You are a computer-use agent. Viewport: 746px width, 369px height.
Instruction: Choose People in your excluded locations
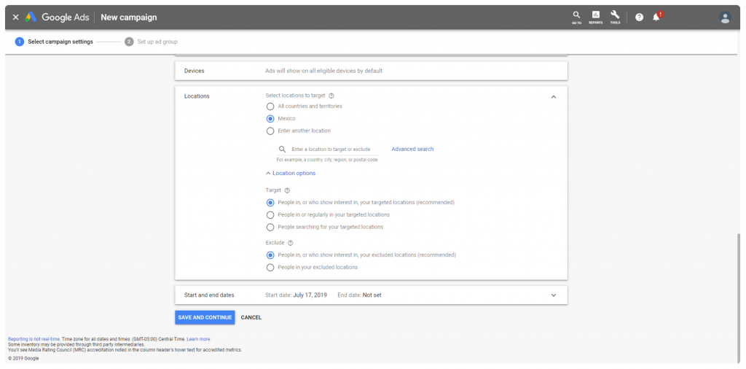[270, 268]
